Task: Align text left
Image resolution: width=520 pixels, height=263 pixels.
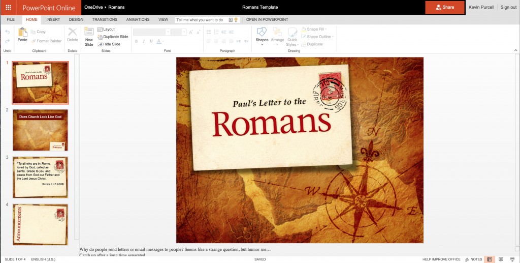Action: [209, 41]
